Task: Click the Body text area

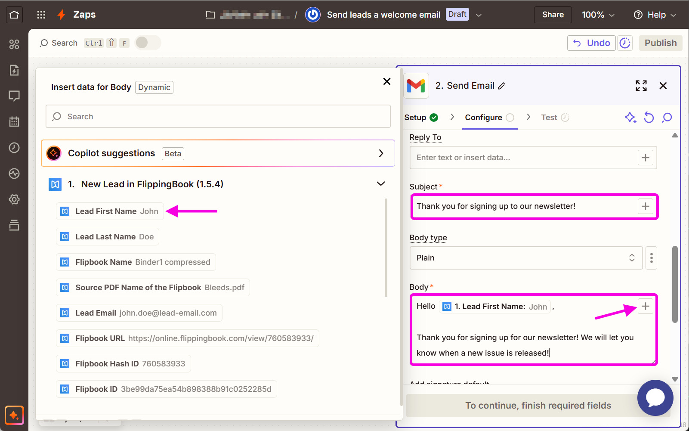Action: [534, 329]
